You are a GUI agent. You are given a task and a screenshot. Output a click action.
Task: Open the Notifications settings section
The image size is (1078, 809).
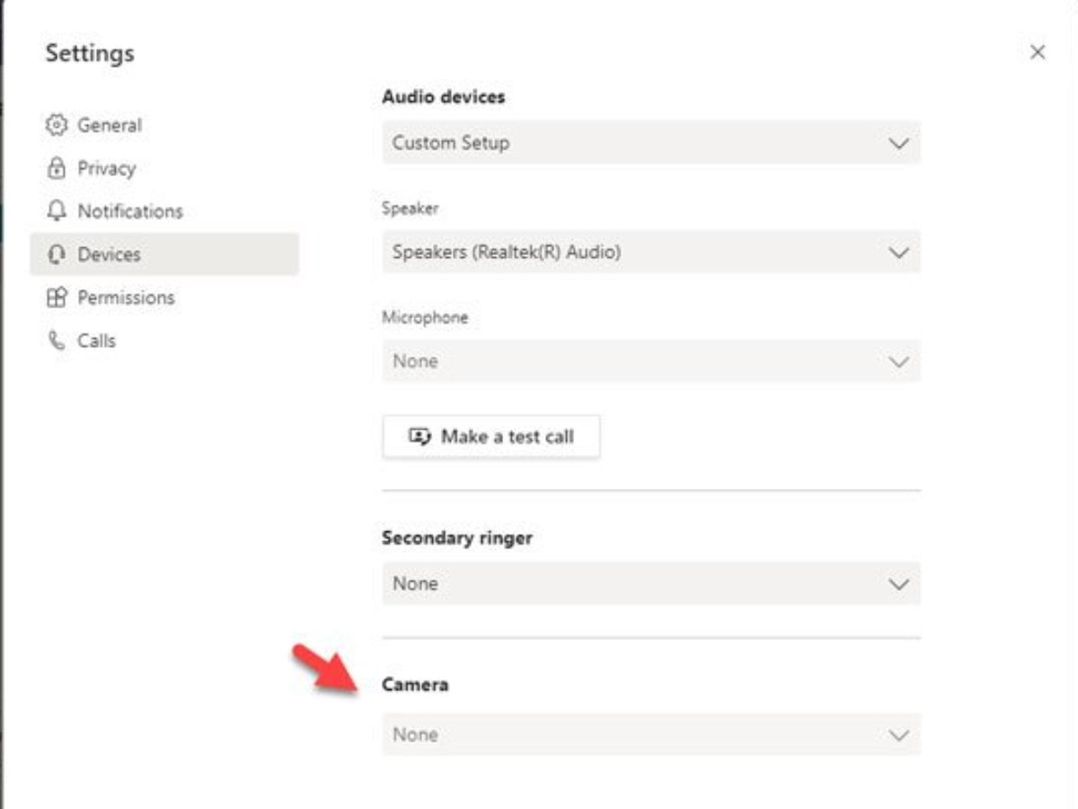tap(130, 211)
